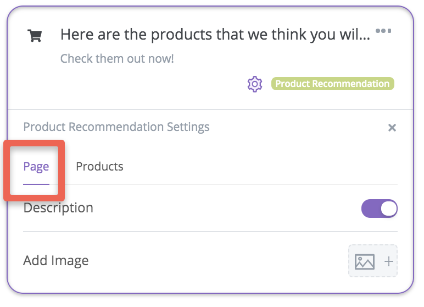Click the dashed Add Image upload box
Screen dimensions: 424x307
[373, 261]
